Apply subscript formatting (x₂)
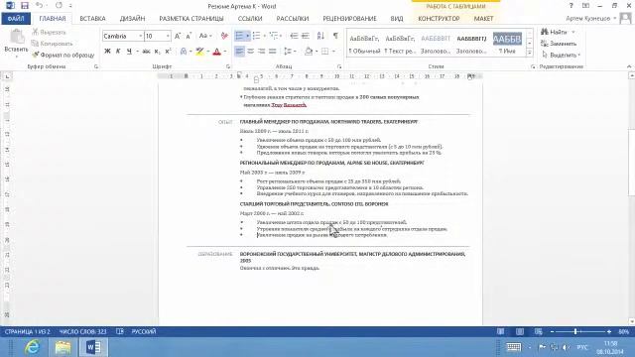 click(157, 52)
